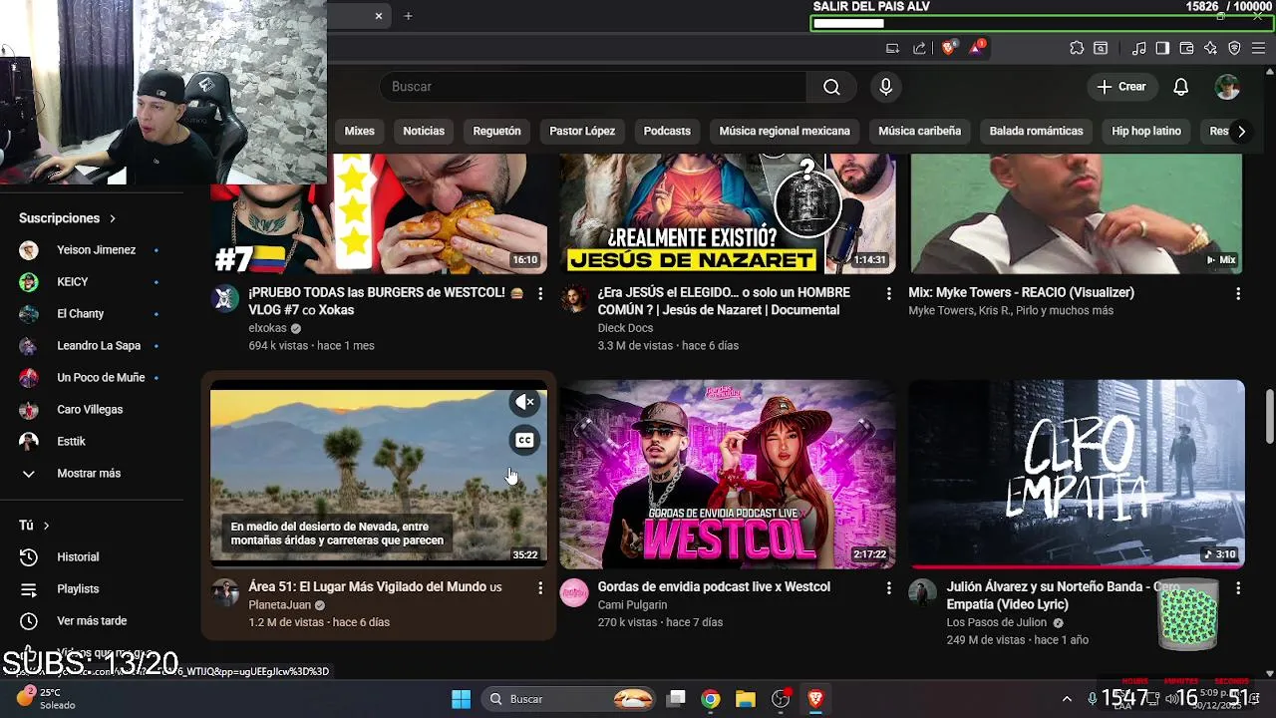Select the Reguetón filter chip

tap(496, 131)
